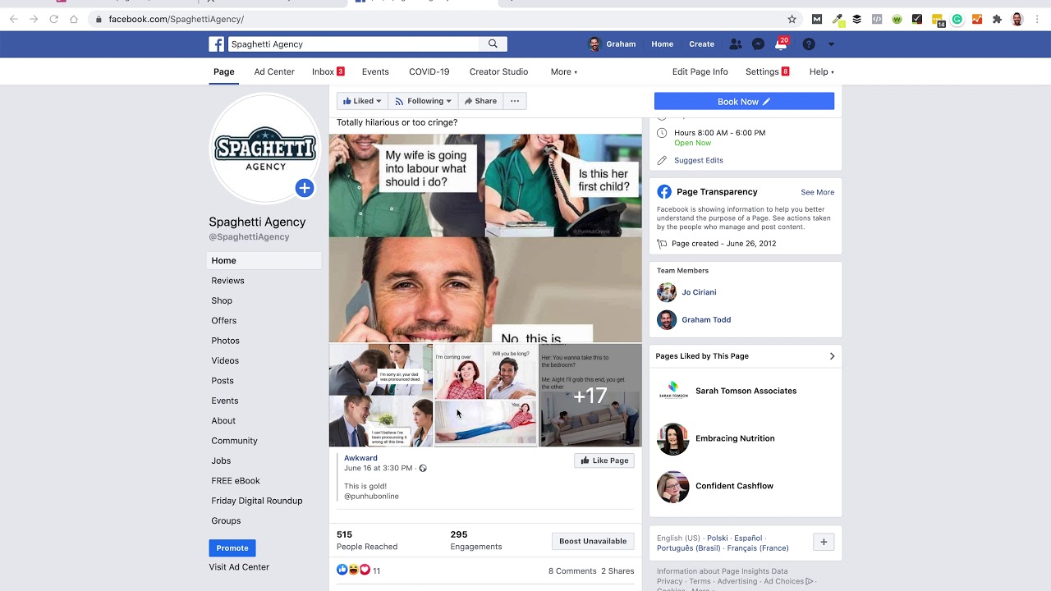Image resolution: width=1051 pixels, height=591 pixels.
Task: Click the Facebook logo icon
Action: (216, 44)
